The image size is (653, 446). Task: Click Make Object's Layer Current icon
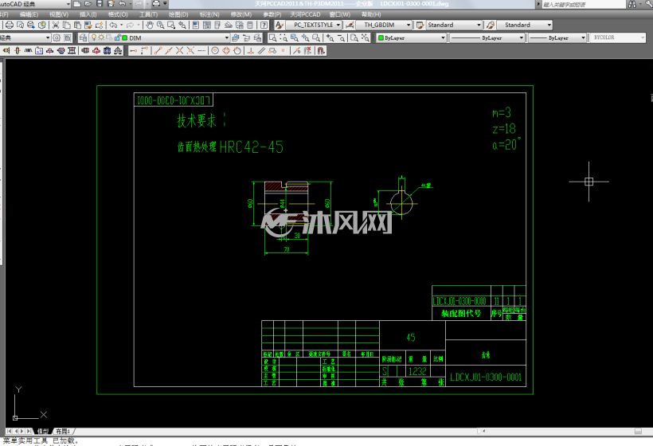[x=235, y=38]
